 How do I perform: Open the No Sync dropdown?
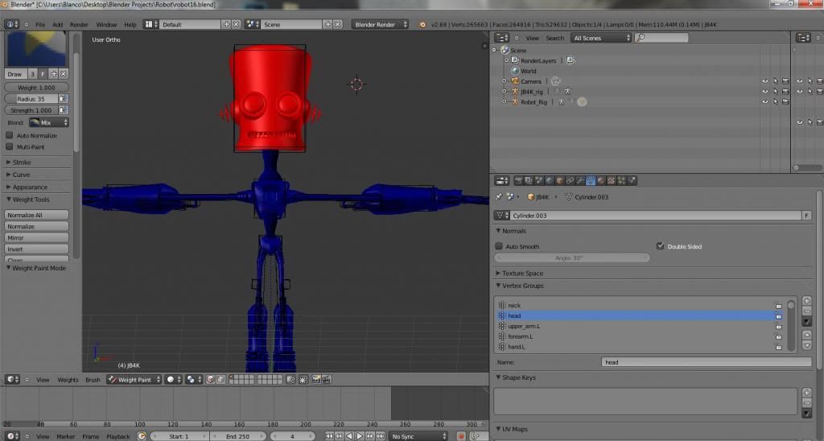point(418,436)
